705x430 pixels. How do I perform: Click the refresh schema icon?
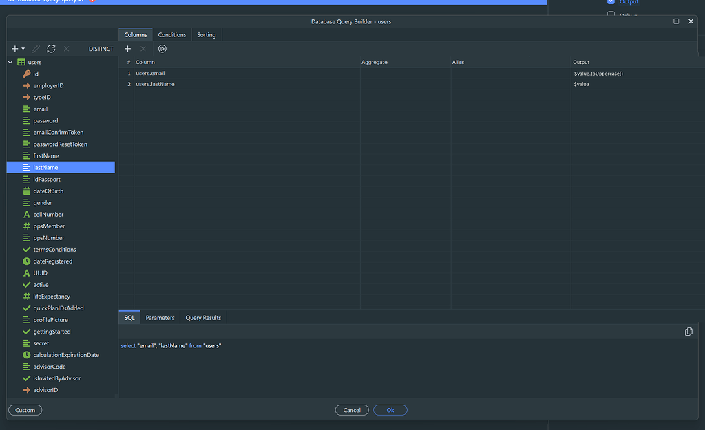click(51, 49)
